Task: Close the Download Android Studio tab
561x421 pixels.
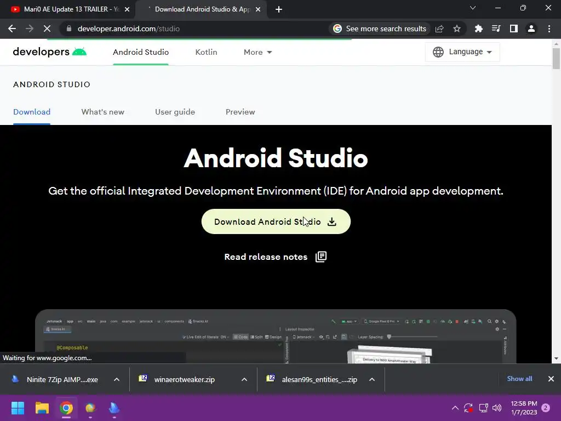Action: coord(258,9)
